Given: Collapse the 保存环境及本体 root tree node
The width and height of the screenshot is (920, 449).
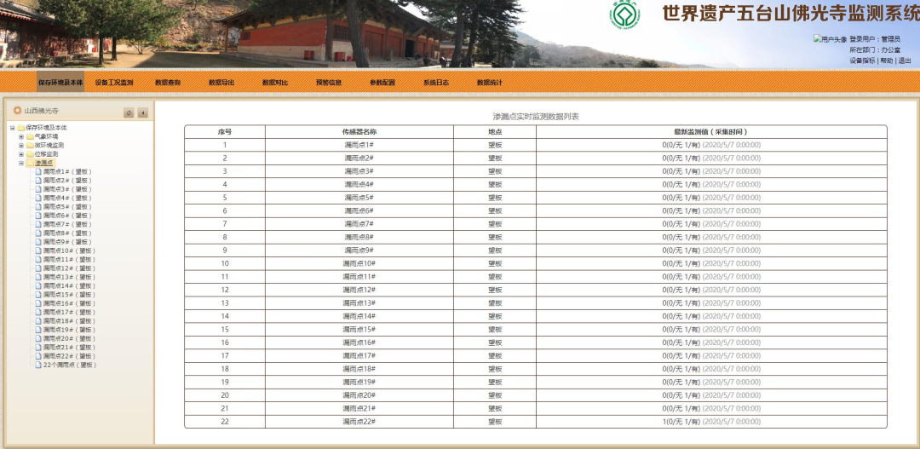Looking at the screenshot, I should [12, 128].
